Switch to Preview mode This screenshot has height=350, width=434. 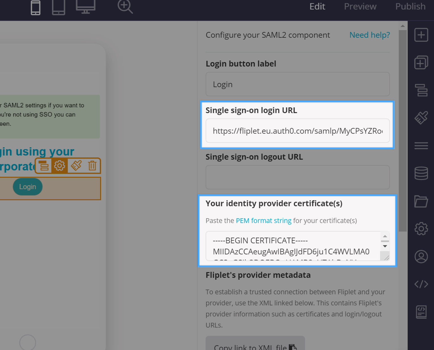[x=360, y=6]
